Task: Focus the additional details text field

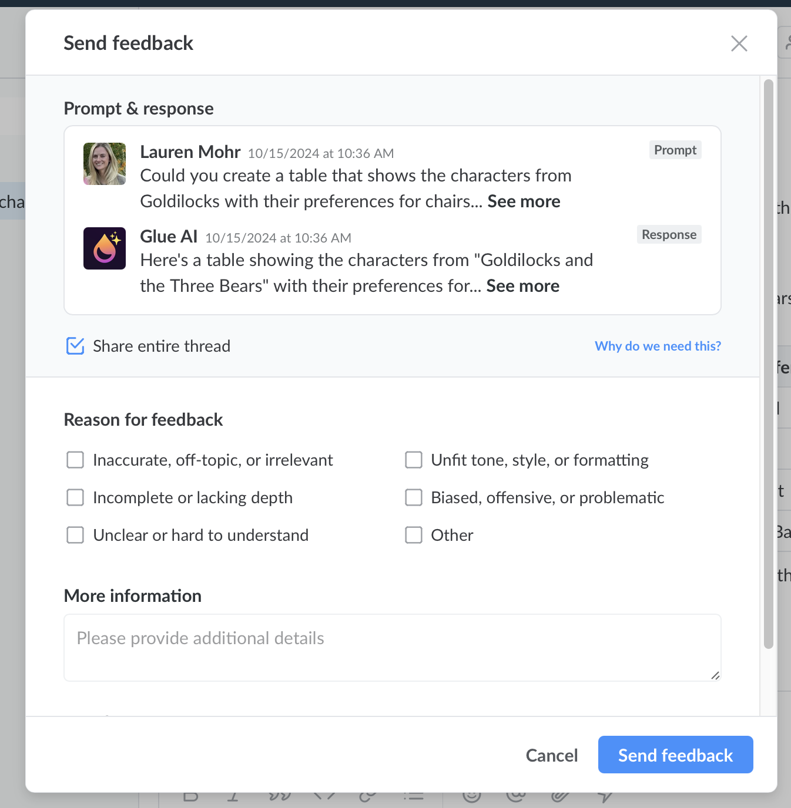Action: 392,648
